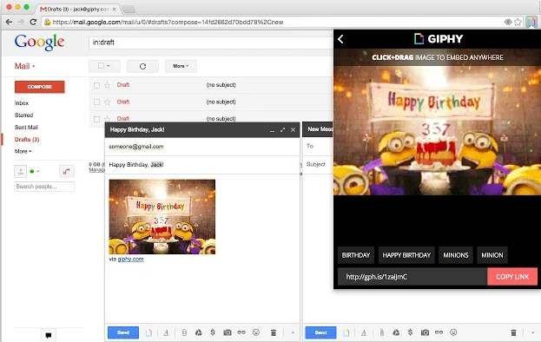The width and height of the screenshot is (541, 342).
Task: Click the red COMPOSE button
Action: tap(40, 87)
